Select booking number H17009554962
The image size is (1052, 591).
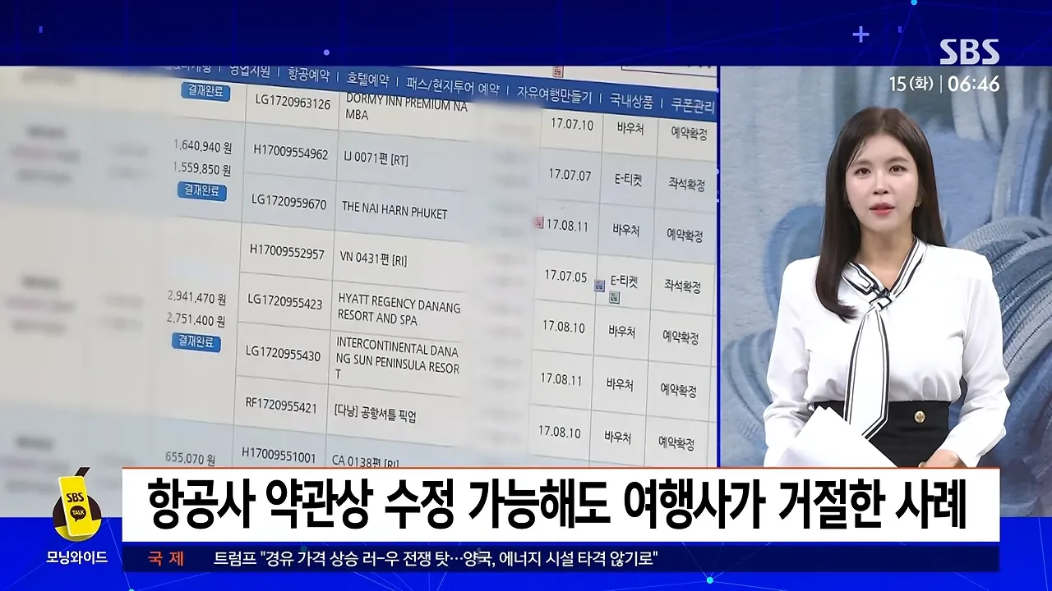(x=291, y=153)
